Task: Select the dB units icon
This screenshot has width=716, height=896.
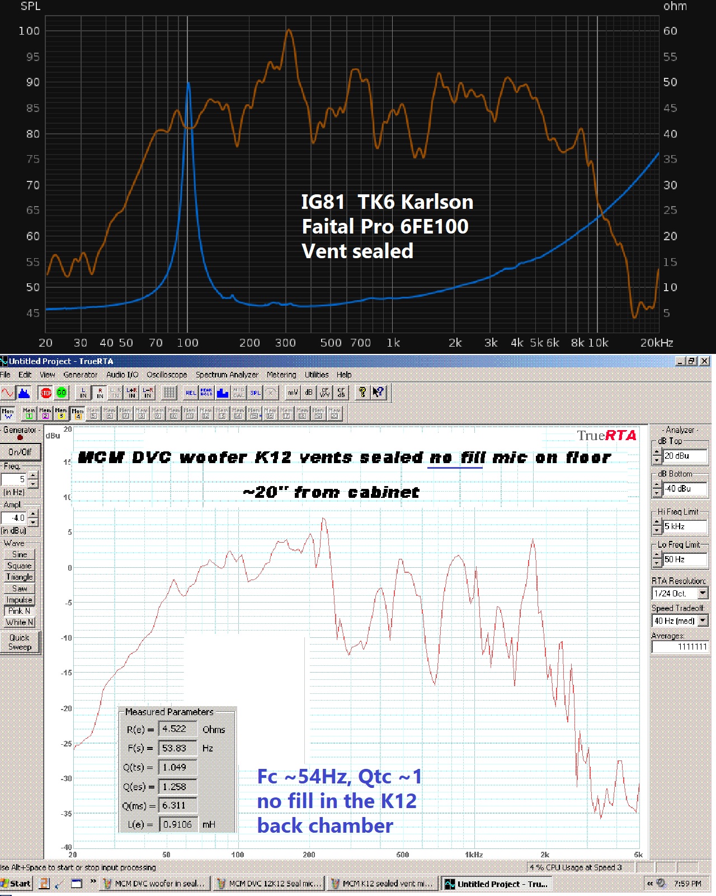Action: [x=309, y=393]
